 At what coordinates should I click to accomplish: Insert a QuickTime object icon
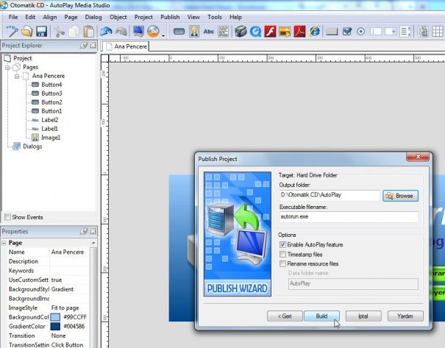point(256,31)
